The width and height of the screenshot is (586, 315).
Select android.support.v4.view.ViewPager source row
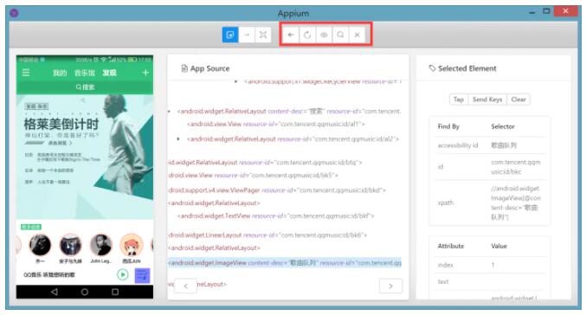click(x=277, y=190)
